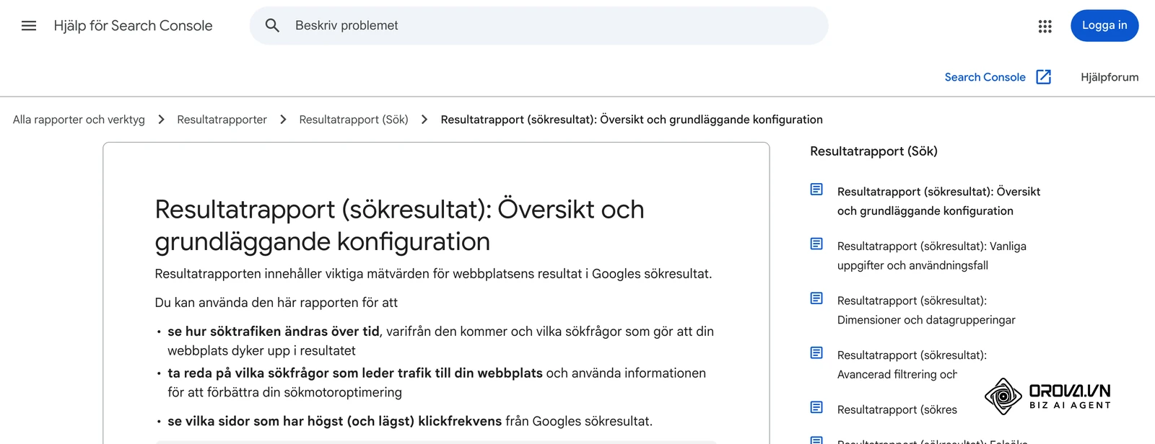Click the current breadcrumb Översikt och grundläggande konfiguration
The height and width of the screenshot is (444, 1155).
coord(632,120)
